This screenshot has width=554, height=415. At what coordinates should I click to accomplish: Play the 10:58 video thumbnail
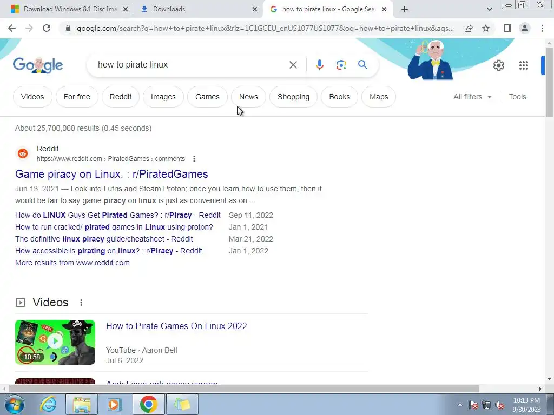(x=55, y=342)
